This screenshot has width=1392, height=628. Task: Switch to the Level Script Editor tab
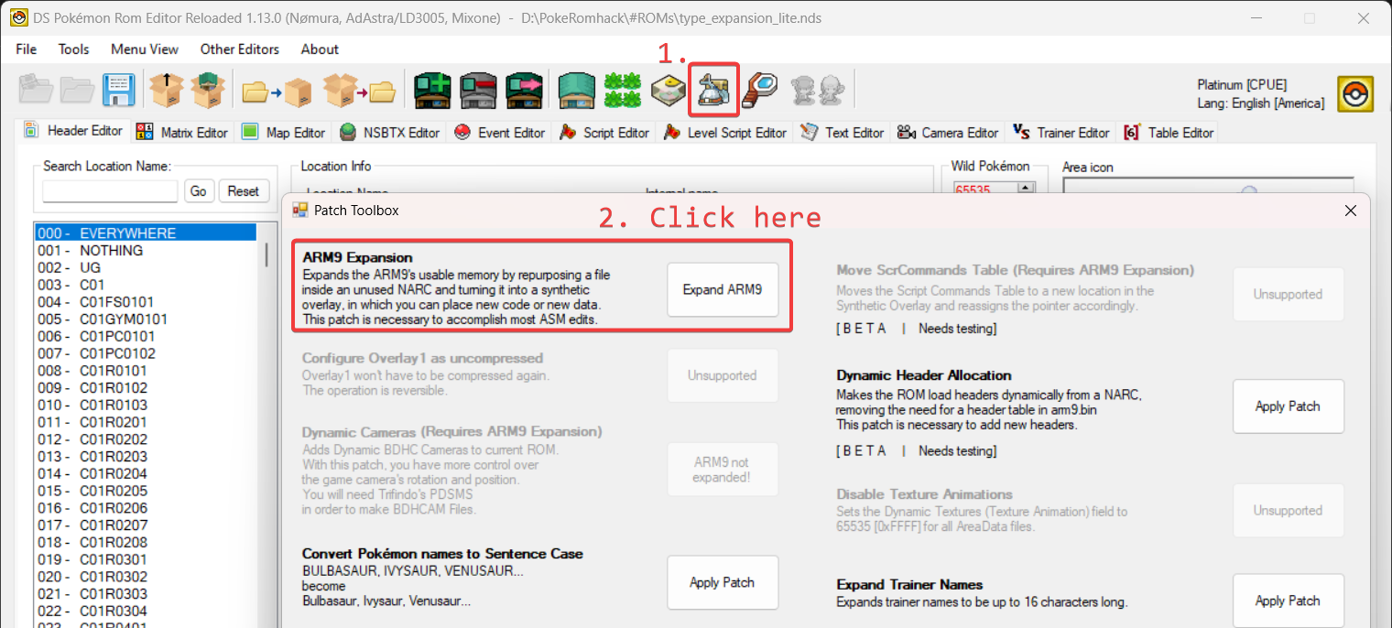[725, 133]
